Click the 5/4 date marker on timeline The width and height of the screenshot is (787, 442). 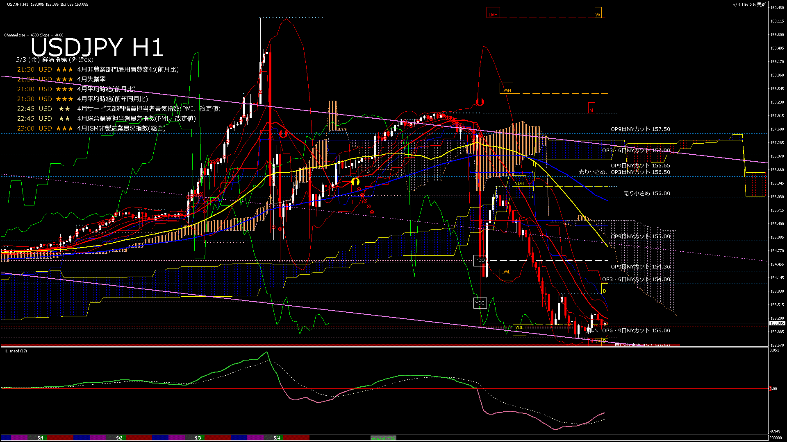[277, 438]
